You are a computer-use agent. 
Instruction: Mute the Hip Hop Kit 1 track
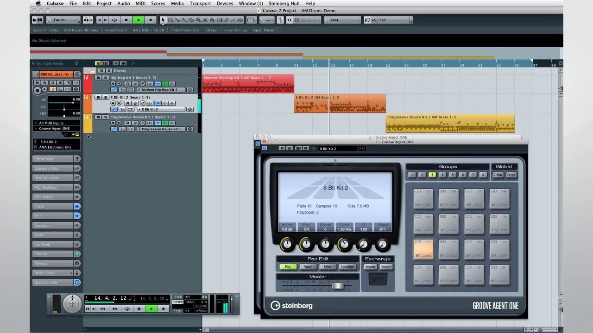coord(98,78)
